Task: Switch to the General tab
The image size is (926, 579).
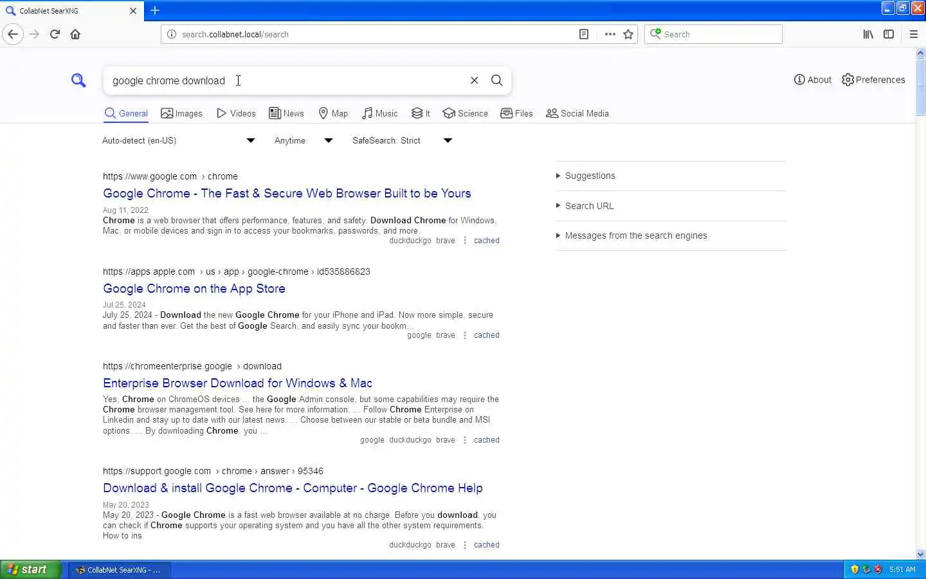Action: coord(126,113)
